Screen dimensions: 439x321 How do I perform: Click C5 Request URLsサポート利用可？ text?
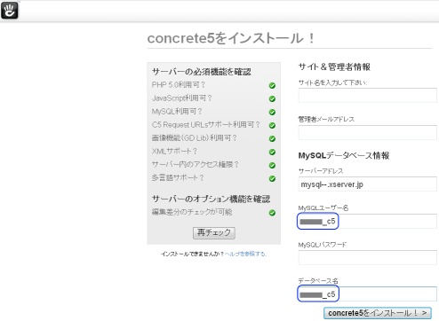tap(206, 125)
